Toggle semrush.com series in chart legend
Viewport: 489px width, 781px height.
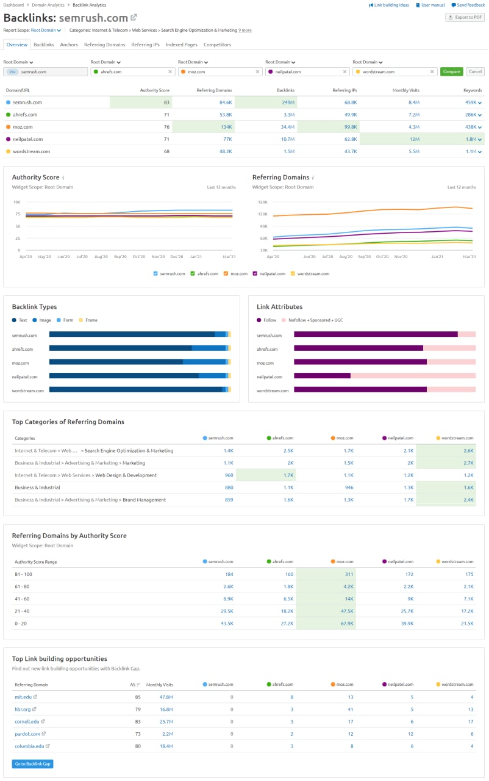coord(156,273)
